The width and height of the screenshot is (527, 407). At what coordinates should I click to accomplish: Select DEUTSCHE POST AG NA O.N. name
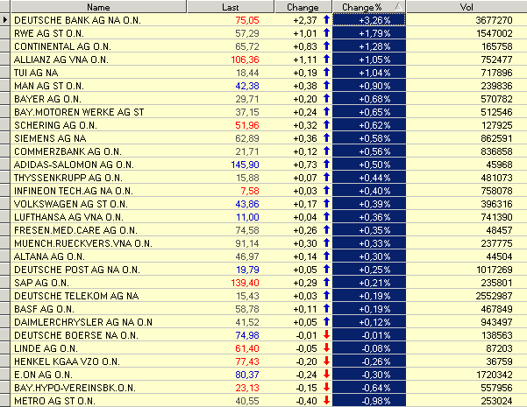[x=77, y=270]
